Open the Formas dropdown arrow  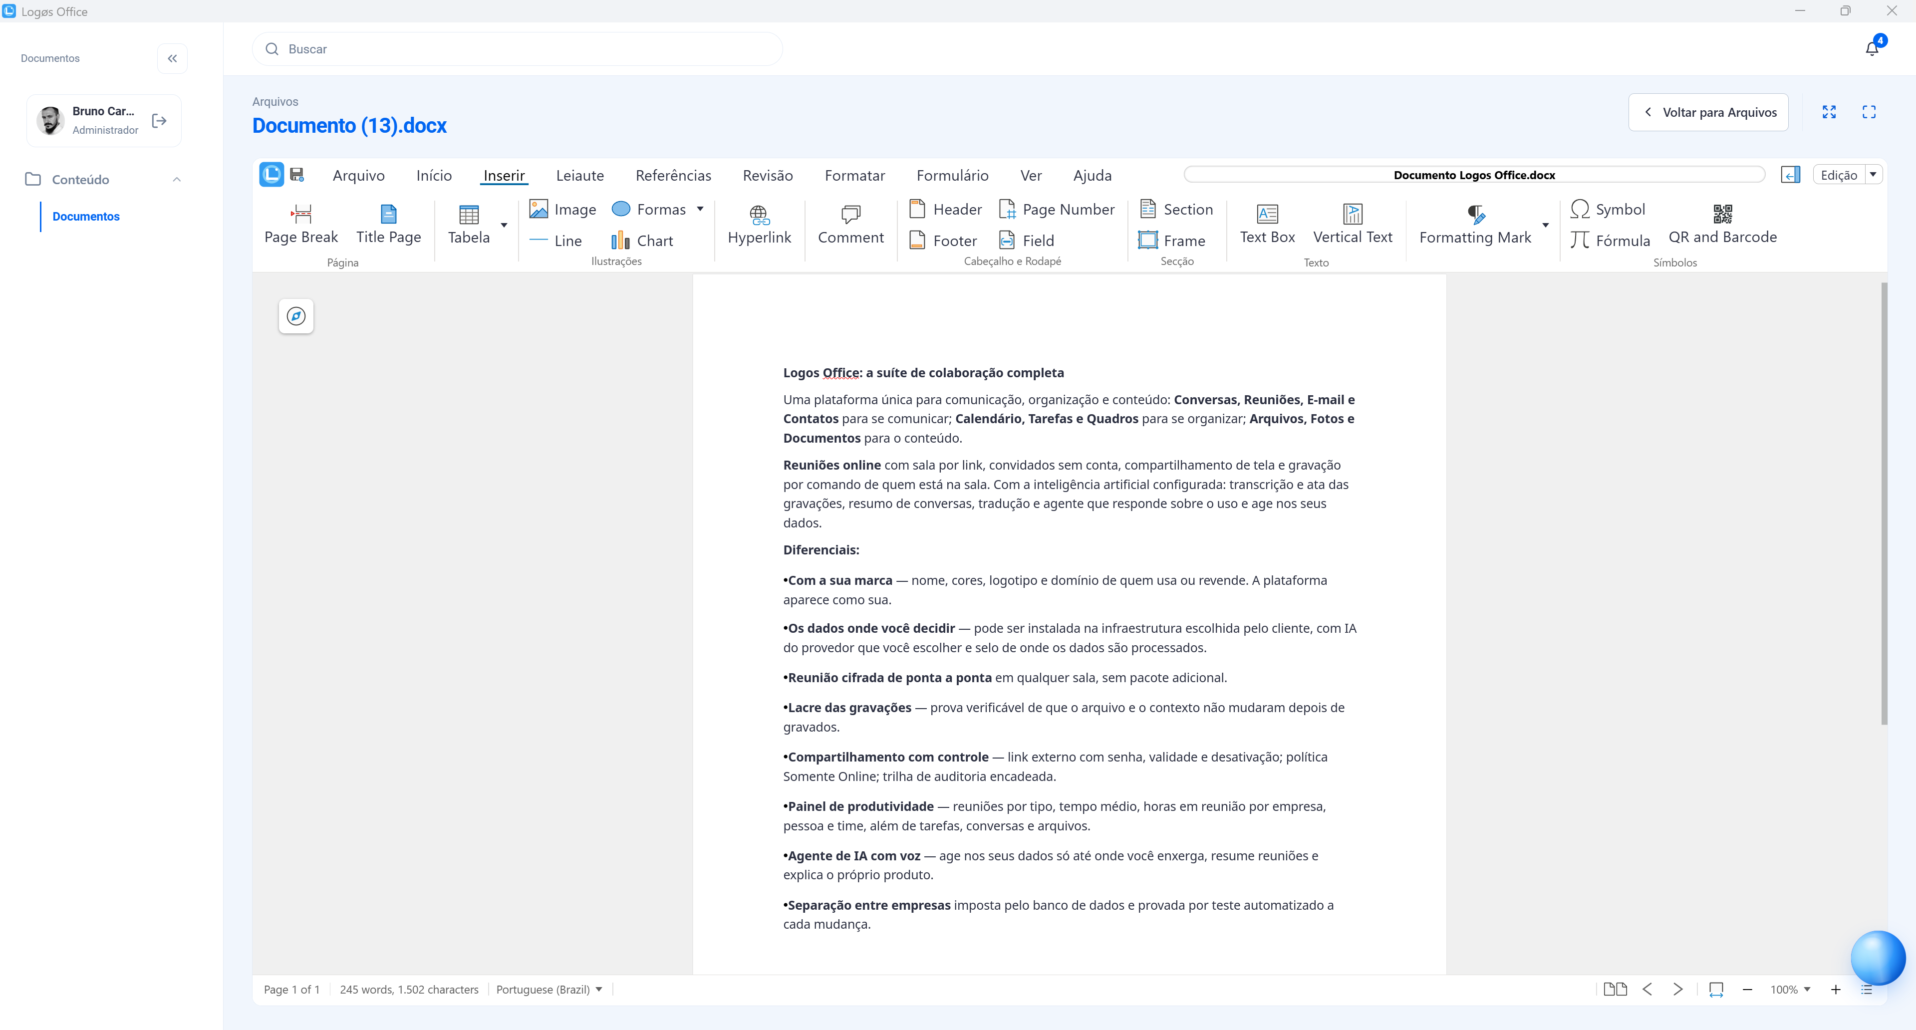[x=700, y=209]
